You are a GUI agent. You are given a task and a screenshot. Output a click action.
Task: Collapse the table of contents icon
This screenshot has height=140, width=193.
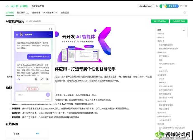[x=184, y=30]
